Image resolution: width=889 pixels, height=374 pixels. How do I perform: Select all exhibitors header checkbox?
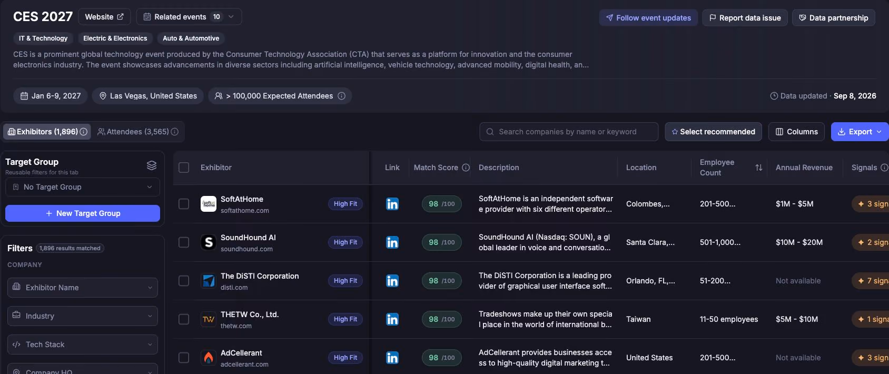click(x=184, y=168)
